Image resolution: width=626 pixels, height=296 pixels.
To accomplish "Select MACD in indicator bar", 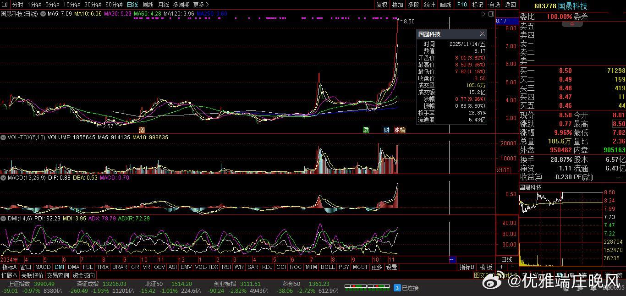I will click(43, 267).
